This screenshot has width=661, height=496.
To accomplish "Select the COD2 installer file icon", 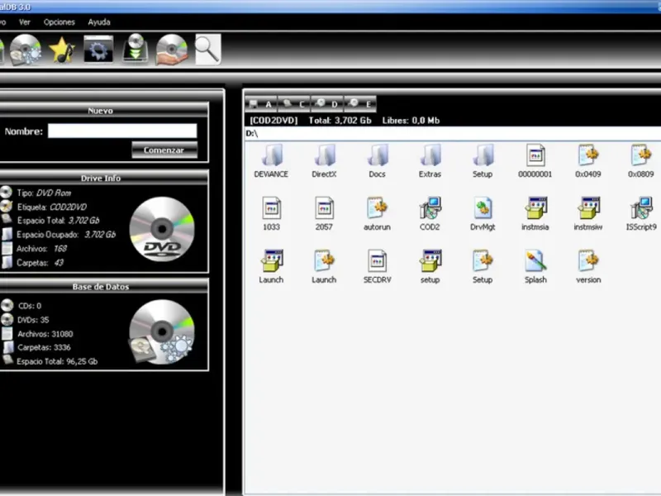I will point(430,212).
